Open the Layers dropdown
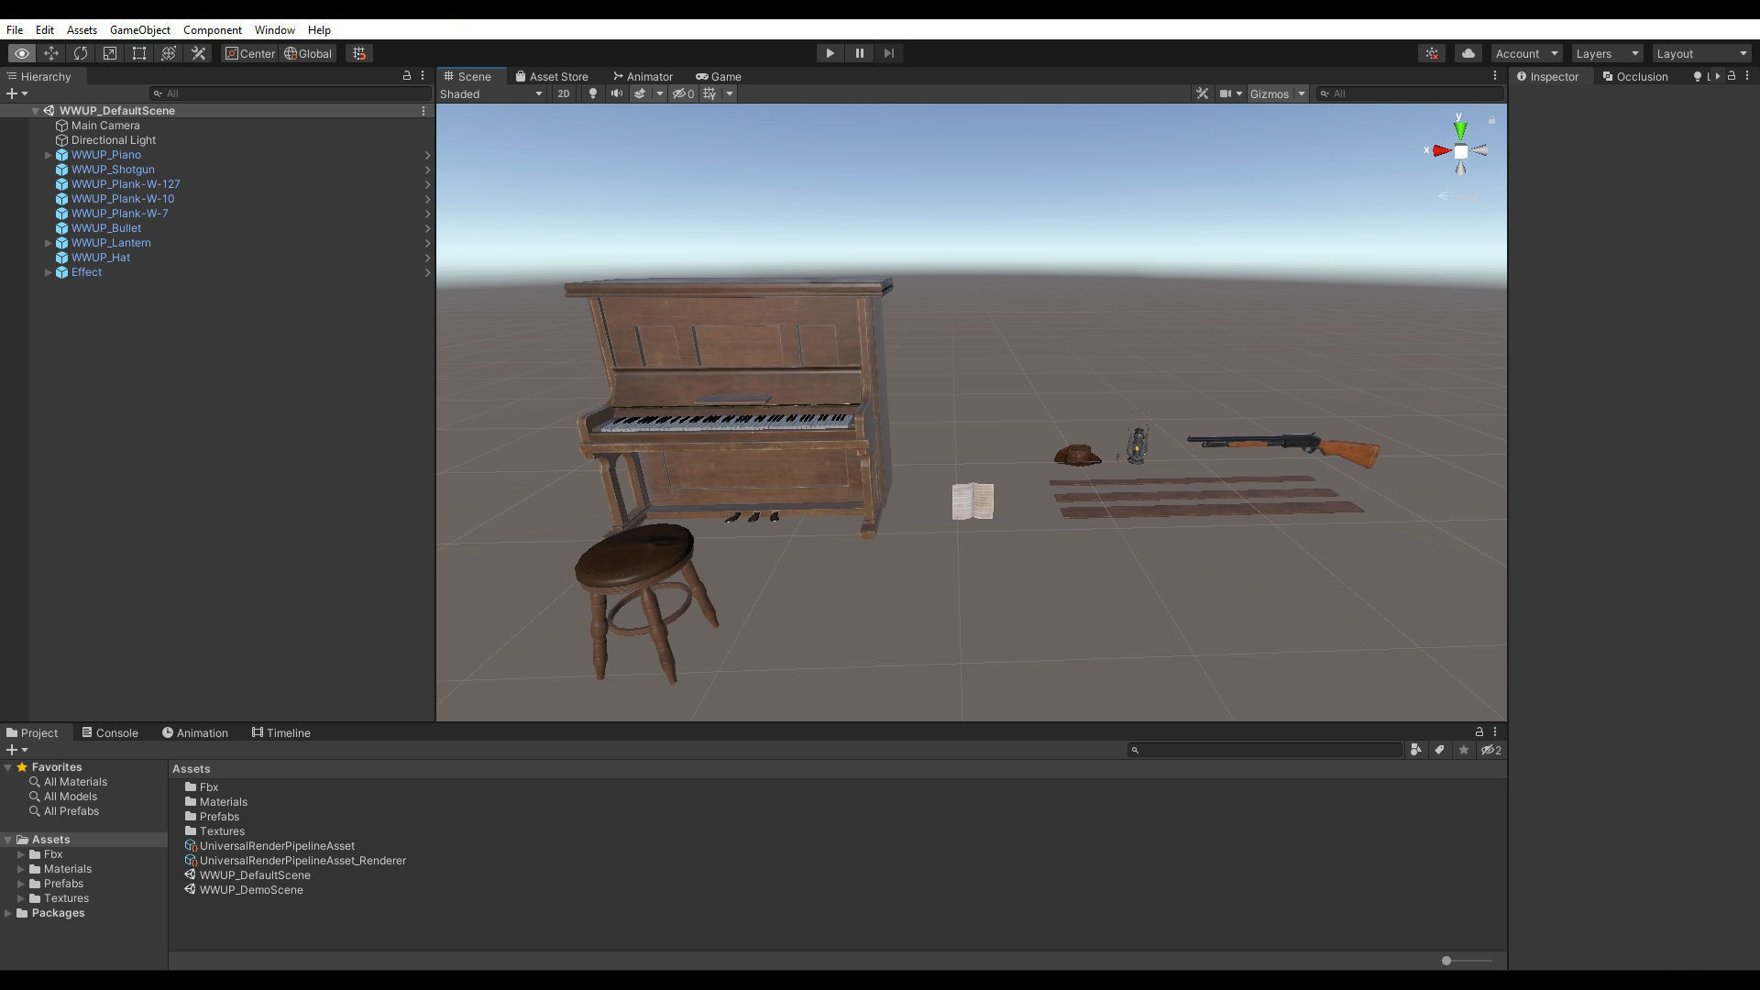 [x=1606, y=53]
